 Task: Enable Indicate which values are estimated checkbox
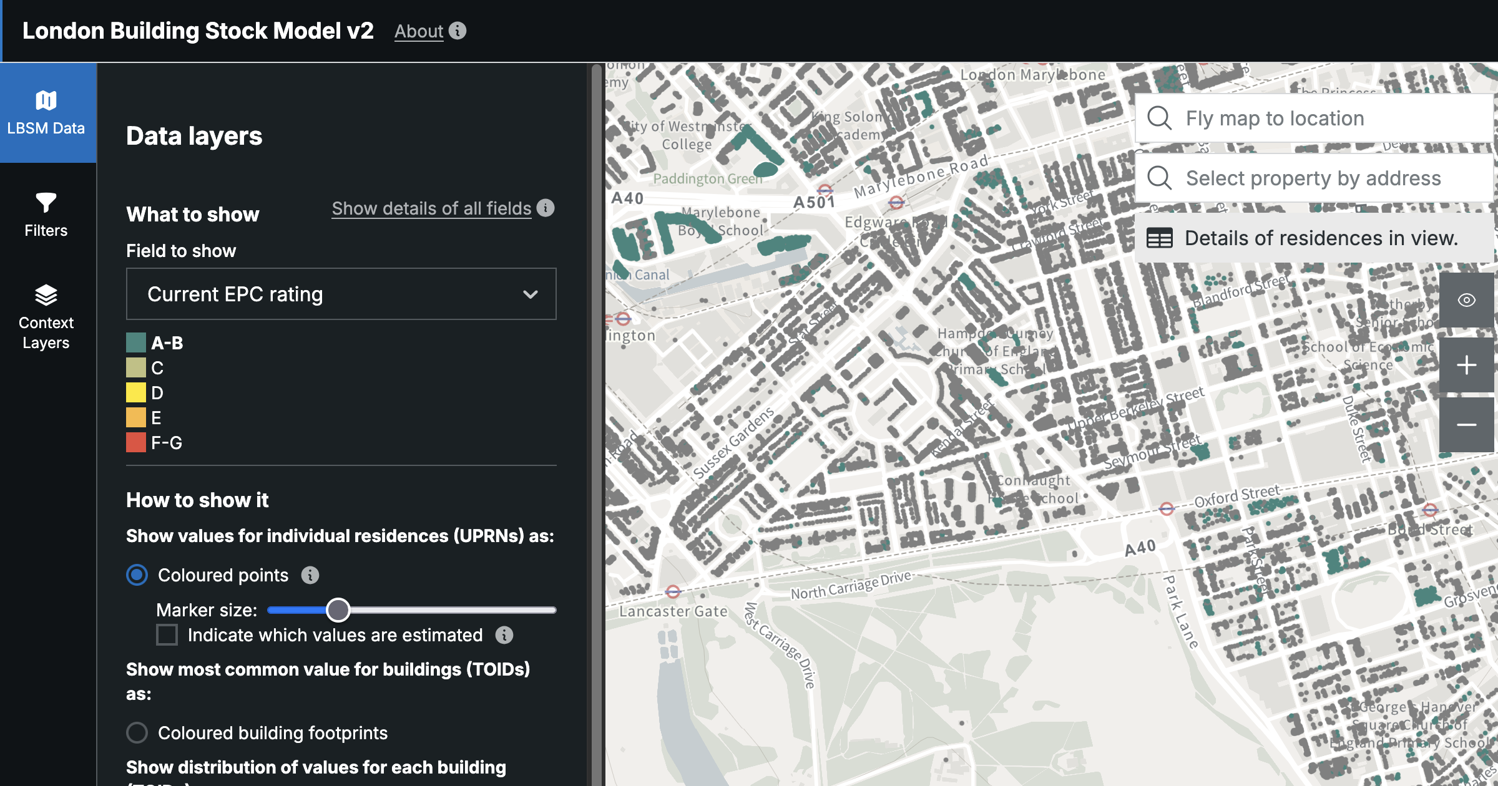click(167, 635)
